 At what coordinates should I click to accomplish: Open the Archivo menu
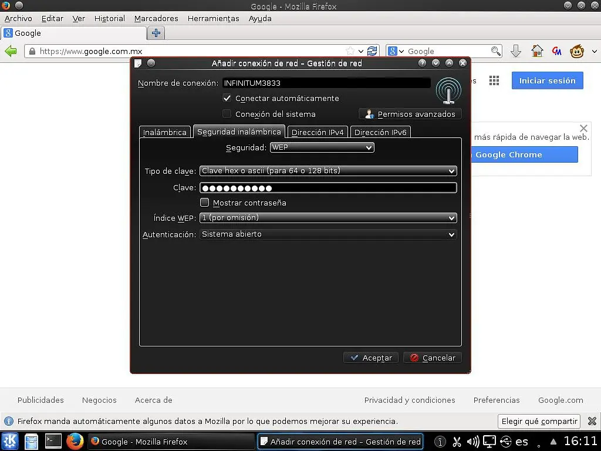pos(18,18)
